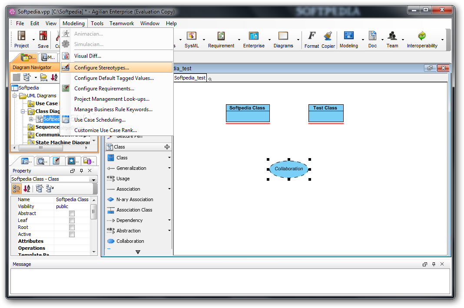Choose Configure Default Tagged Values menu item

point(116,78)
